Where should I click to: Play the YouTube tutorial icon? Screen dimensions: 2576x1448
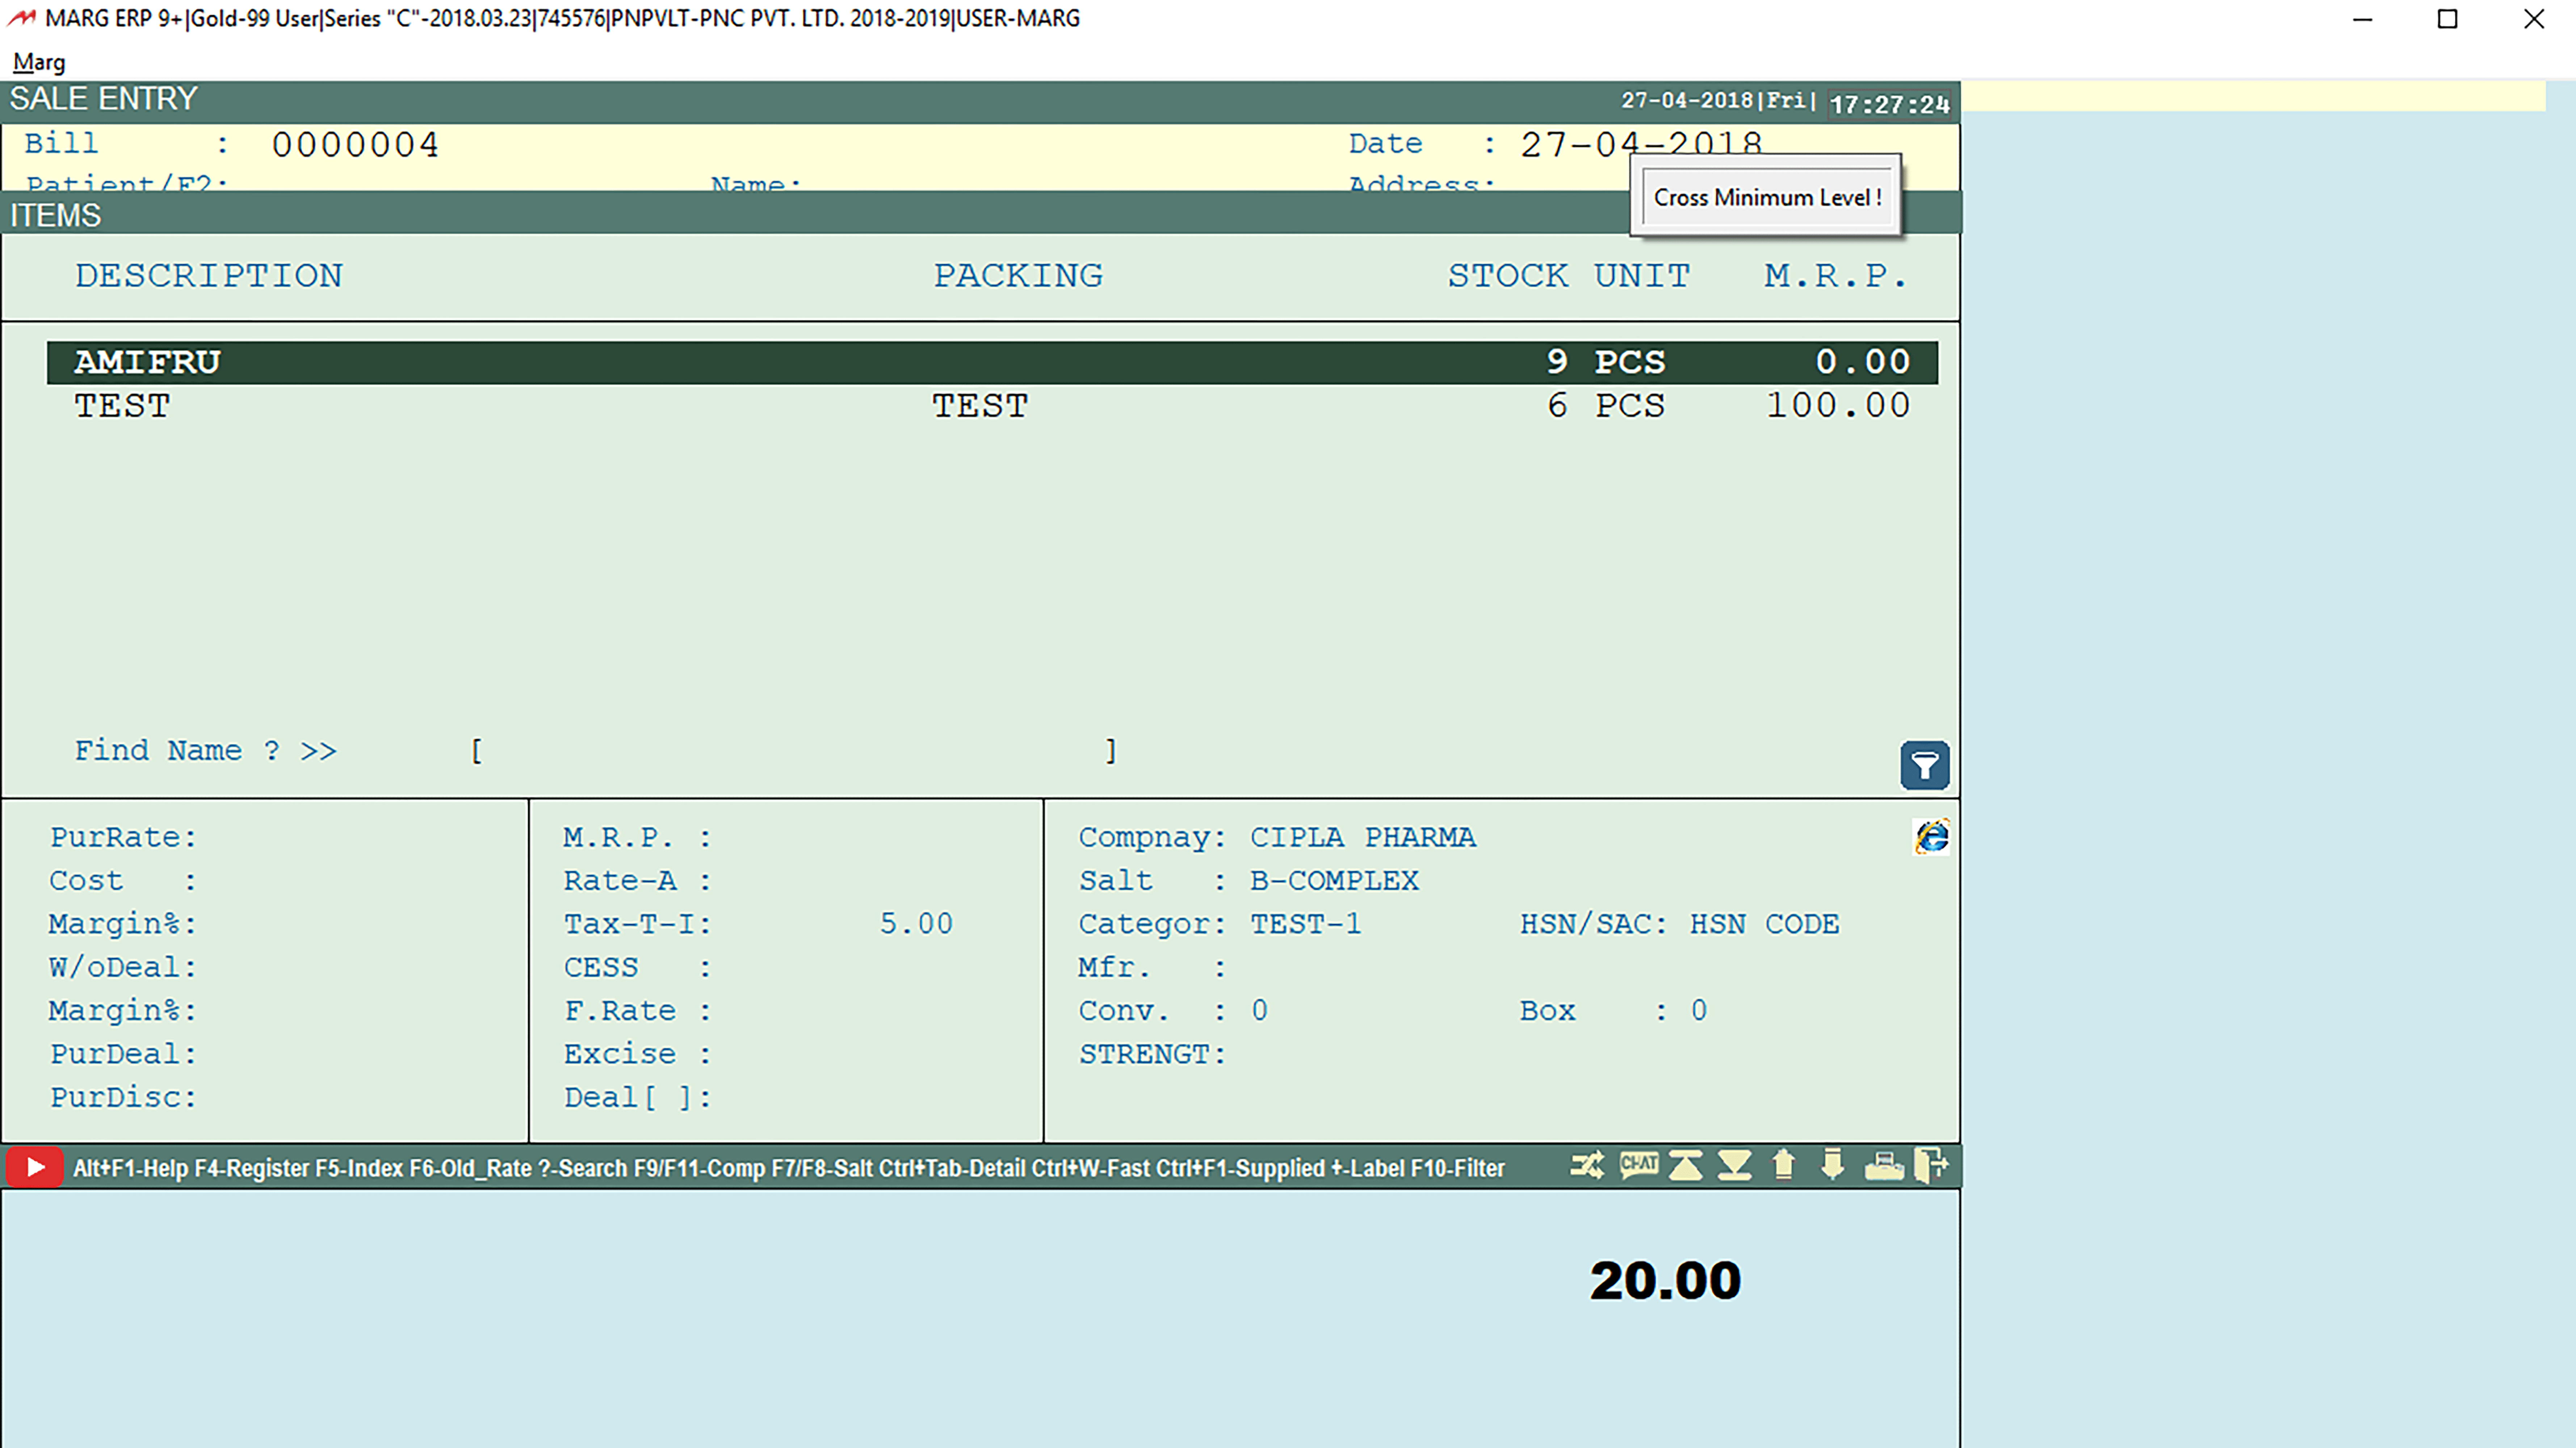(x=35, y=1166)
